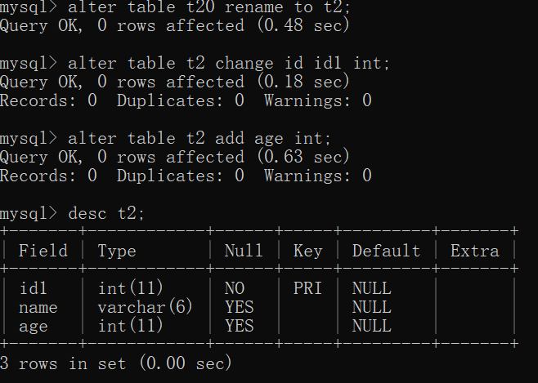This screenshot has width=538, height=383.
Task: Click the 'name' field cell
Action: click(38, 307)
